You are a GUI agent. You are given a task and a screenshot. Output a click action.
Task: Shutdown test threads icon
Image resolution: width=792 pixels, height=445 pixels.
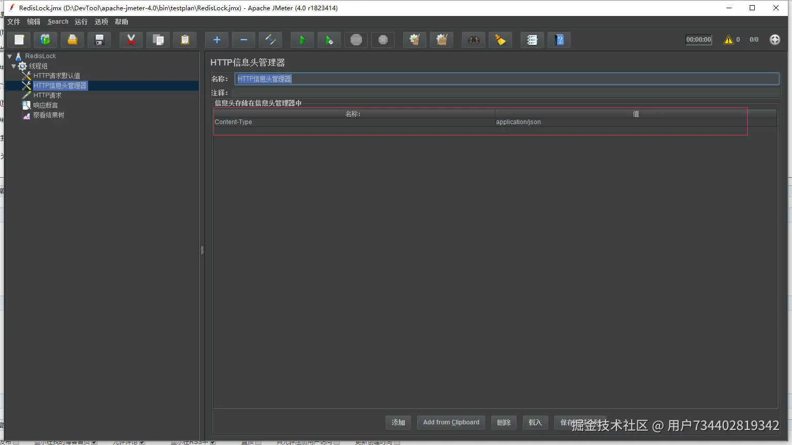pyautogui.click(x=383, y=40)
